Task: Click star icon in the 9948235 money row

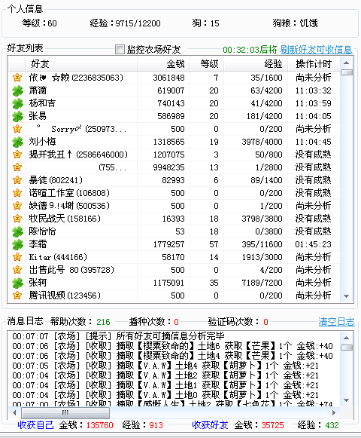Action: coord(17,167)
